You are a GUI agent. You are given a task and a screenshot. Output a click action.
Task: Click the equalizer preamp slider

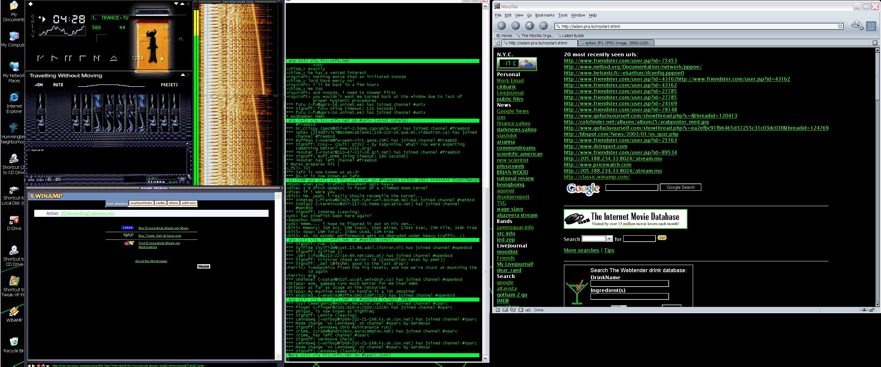(x=41, y=113)
